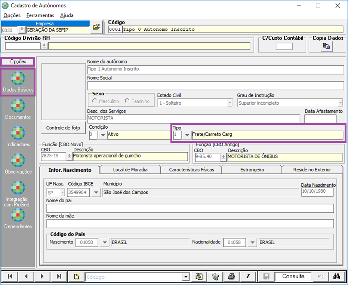Click the italic I information icon

pyautogui.click(x=248, y=276)
